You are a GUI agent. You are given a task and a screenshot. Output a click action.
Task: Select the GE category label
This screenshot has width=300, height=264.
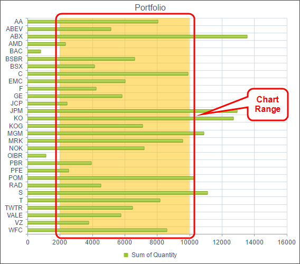point(18,96)
